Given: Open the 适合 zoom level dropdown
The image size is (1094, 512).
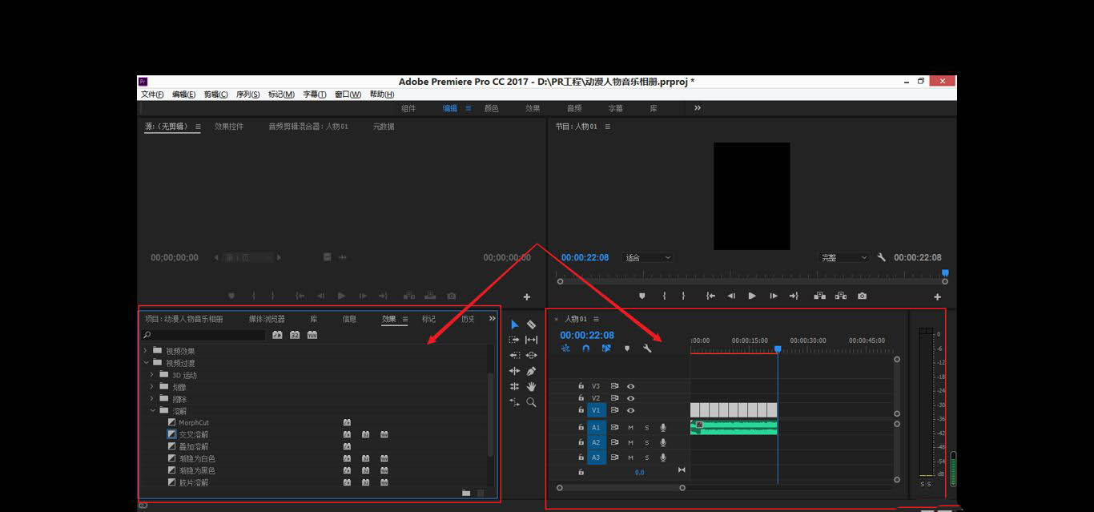Looking at the screenshot, I should pyautogui.click(x=648, y=258).
